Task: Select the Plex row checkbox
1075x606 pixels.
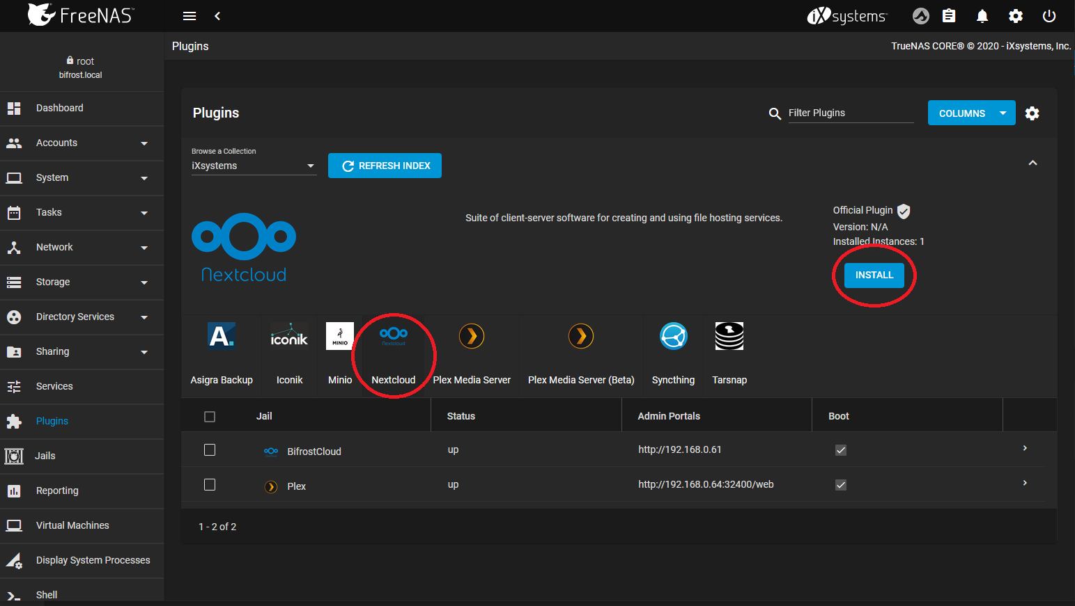Action: coord(210,485)
